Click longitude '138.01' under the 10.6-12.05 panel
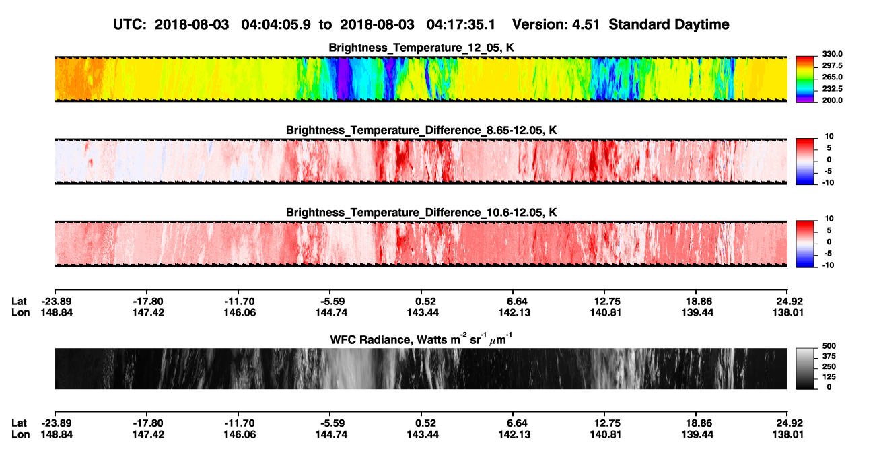 (788, 312)
